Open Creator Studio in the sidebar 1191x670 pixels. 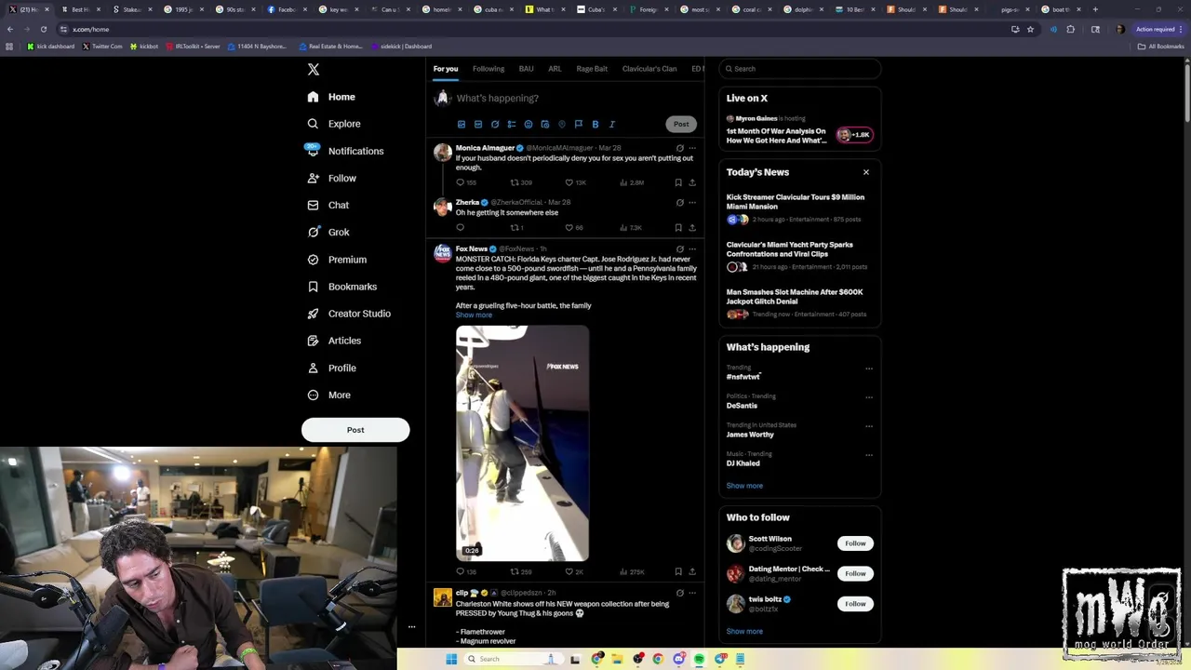click(x=348, y=314)
